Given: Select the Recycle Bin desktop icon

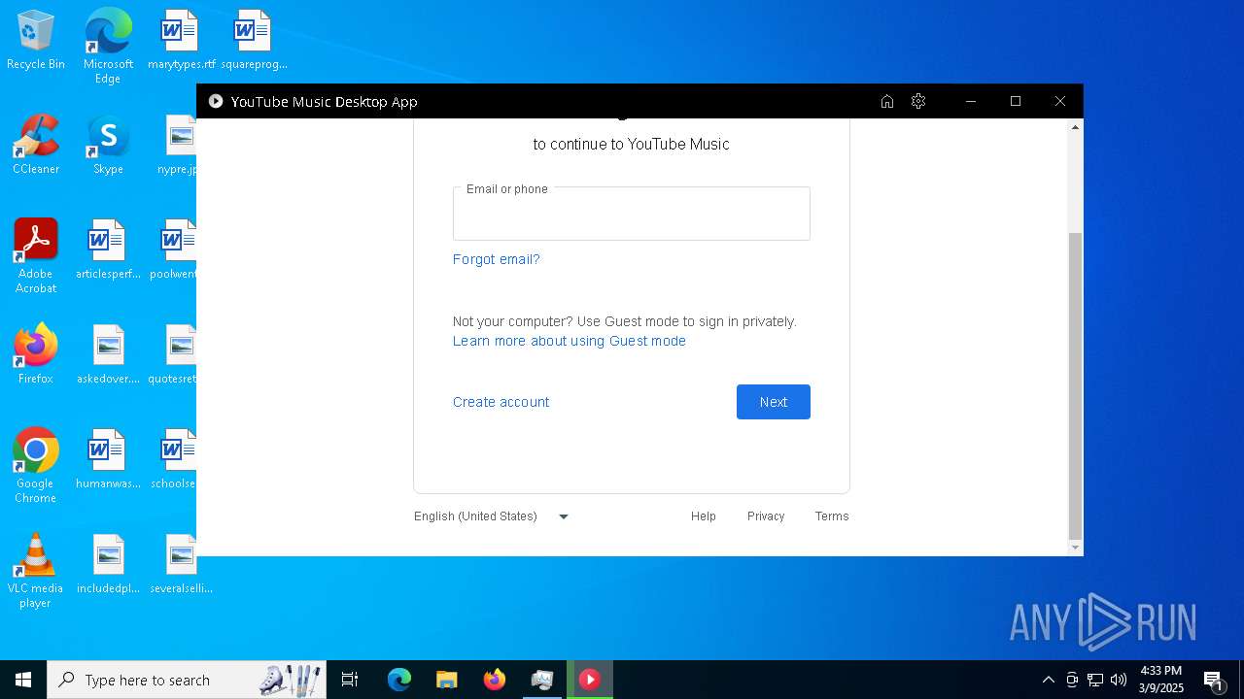Looking at the screenshot, I should click(x=36, y=41).
